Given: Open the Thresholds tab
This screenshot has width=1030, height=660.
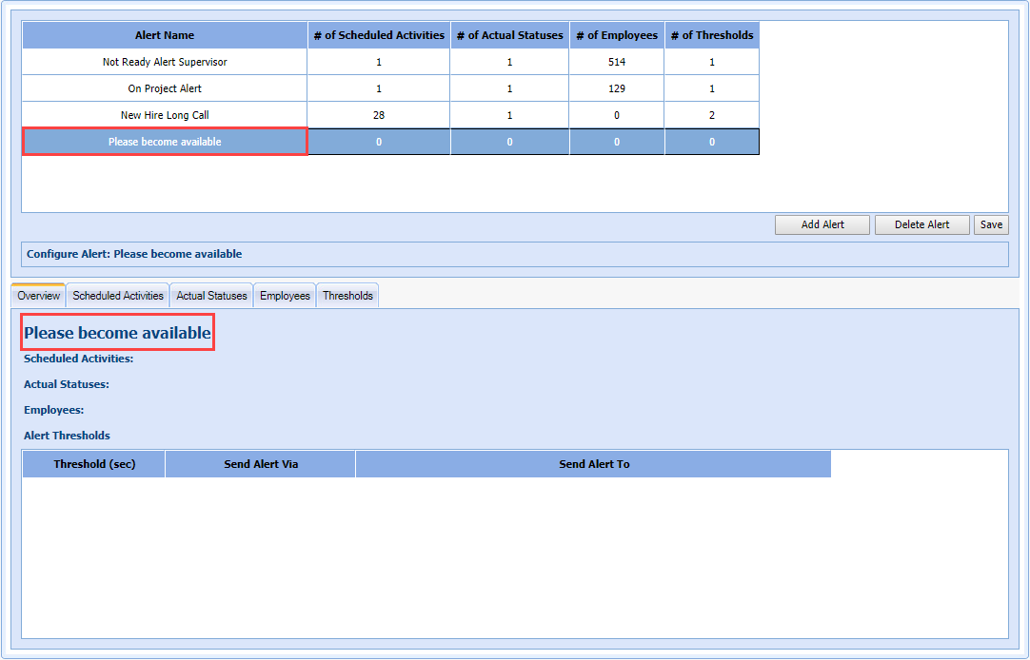Looking at the screenshot, I should (x=347, y=296).
